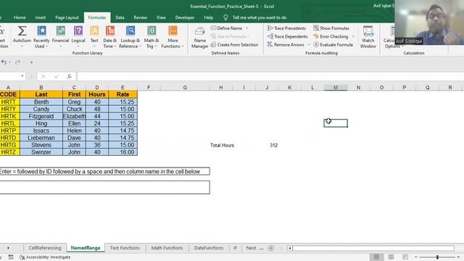Click the Enter checkmark in formula bar
464x261 pixels.
(x=57, y=76)
